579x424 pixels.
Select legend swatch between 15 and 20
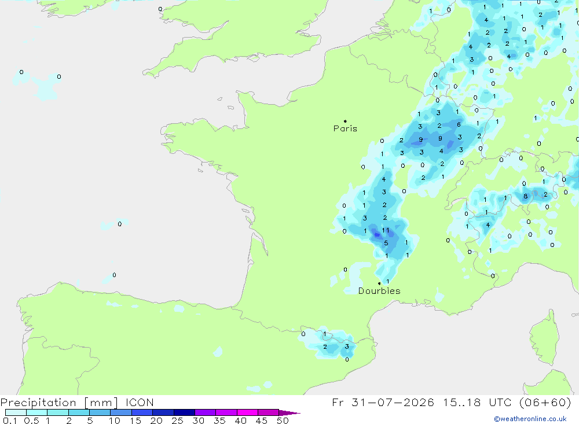142,412
